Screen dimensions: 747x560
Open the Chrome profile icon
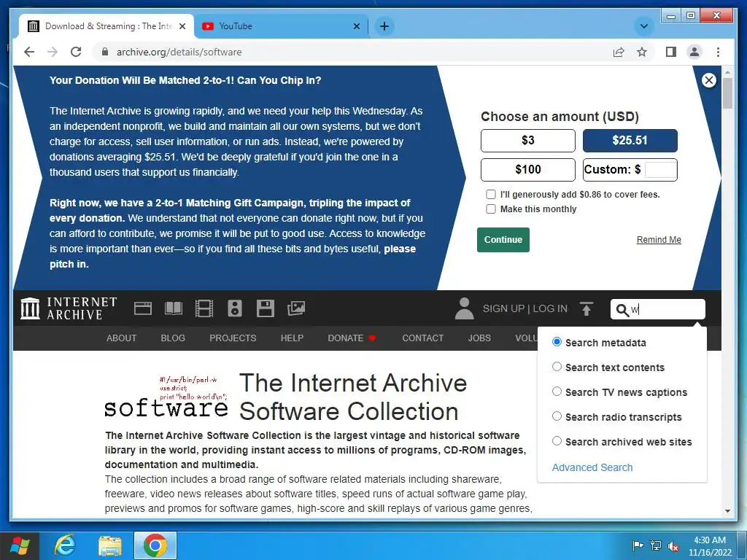(694, 52)
